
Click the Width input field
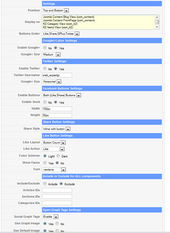pos(57,109)
